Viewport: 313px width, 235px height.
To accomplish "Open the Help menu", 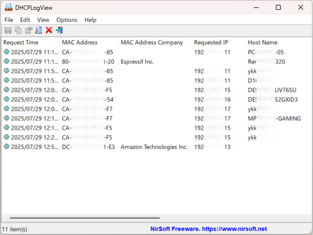I will coord(90,20).
